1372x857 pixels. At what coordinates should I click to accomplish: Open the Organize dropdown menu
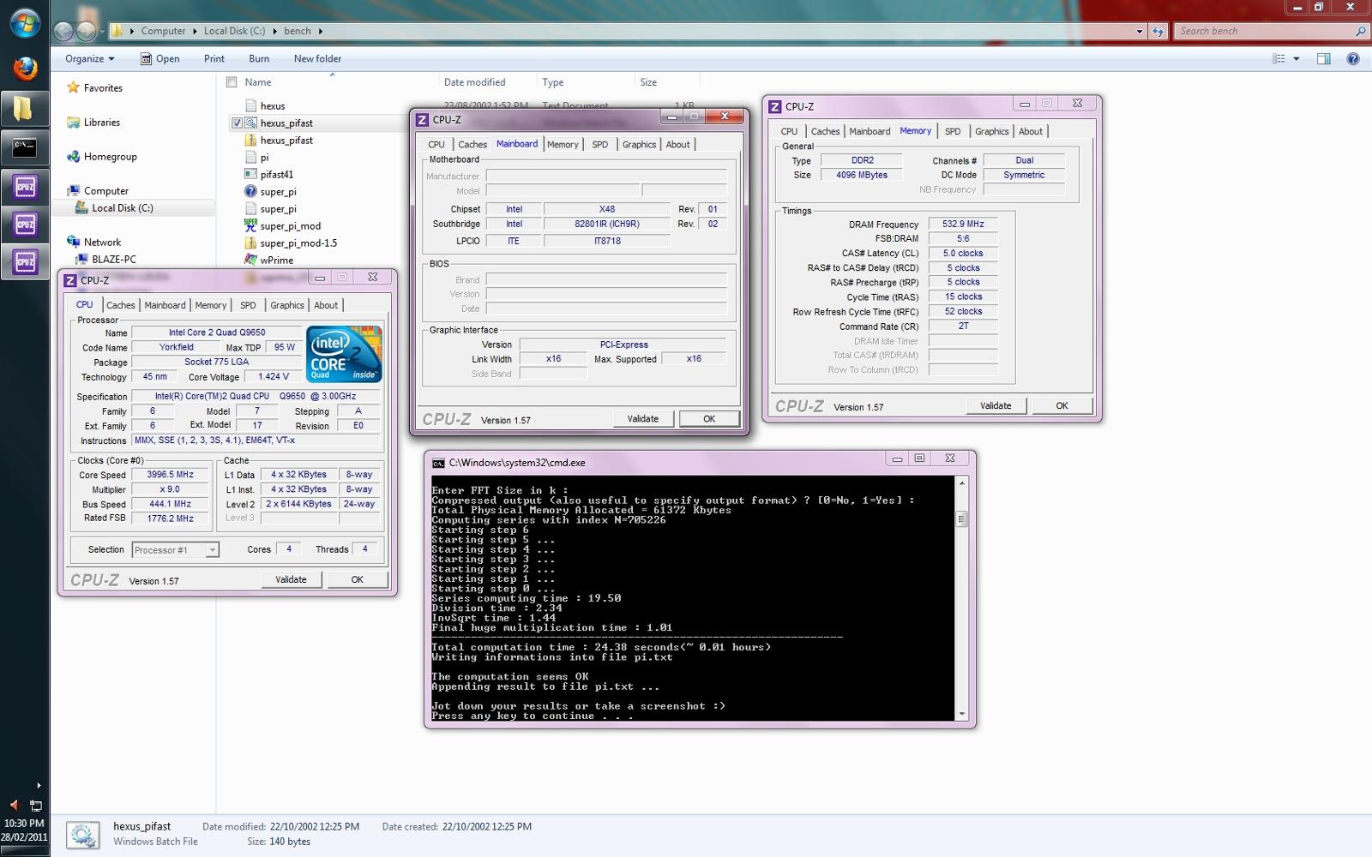pos(89,59)
